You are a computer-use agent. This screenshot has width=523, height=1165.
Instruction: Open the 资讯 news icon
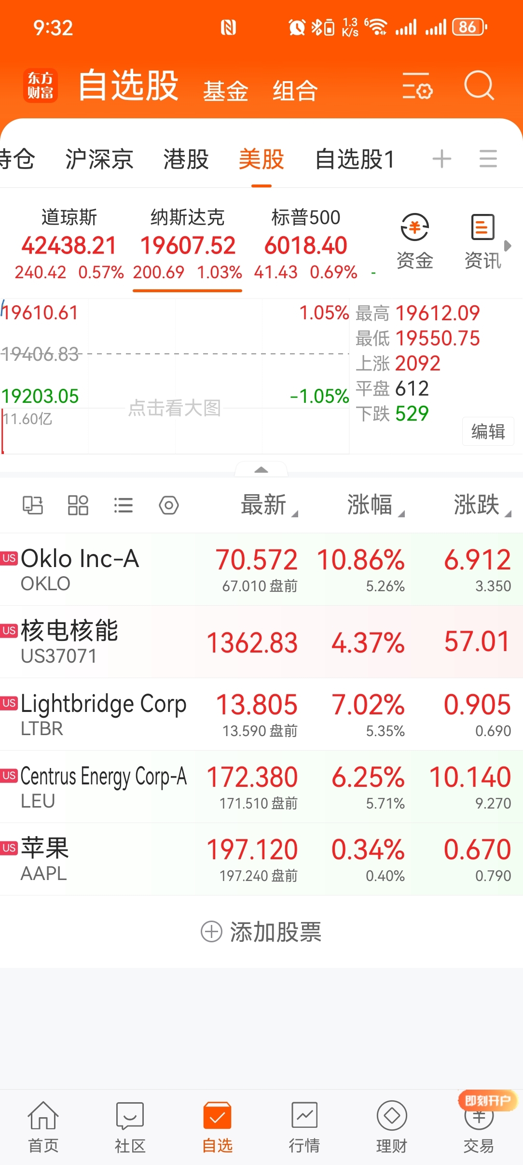tap(482, 241)
